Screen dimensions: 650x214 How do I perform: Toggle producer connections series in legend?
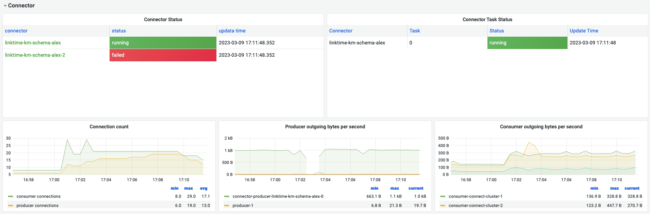[37, 206]
